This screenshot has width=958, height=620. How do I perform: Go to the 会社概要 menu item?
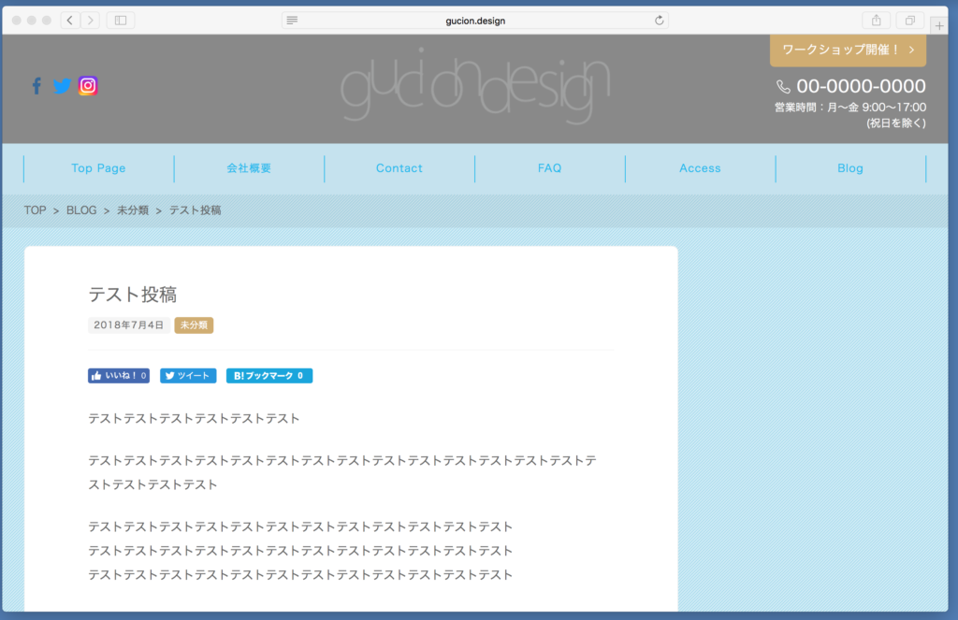point(249,168)
